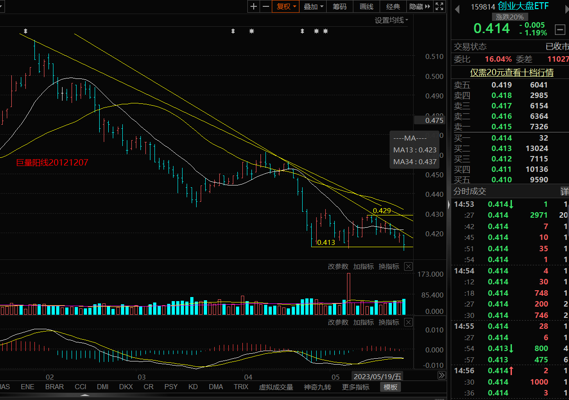Switch to TRIX indicator tab
This screenshot has width=569, height=400.
pos(241,387)
